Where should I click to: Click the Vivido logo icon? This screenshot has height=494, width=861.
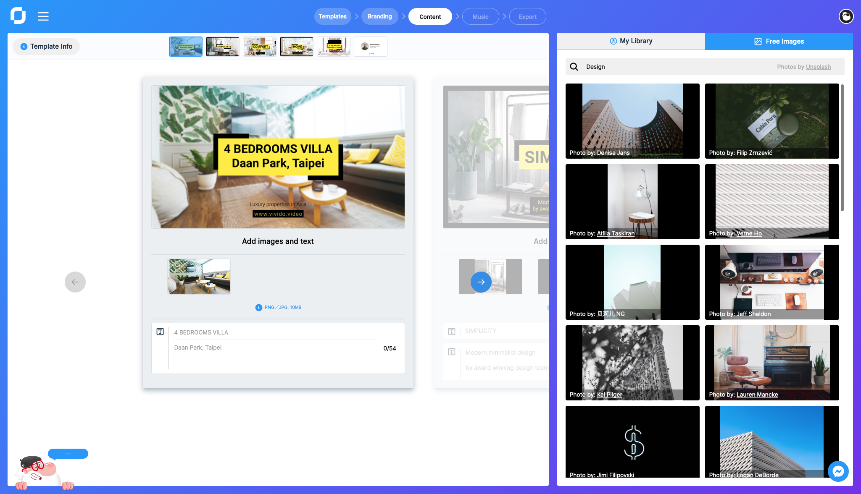click(x=18, y=16)
